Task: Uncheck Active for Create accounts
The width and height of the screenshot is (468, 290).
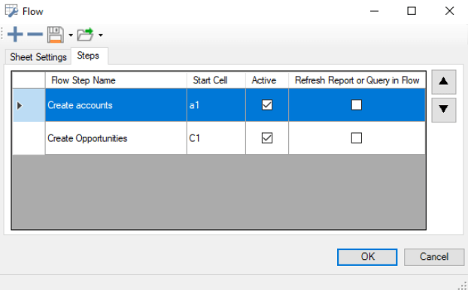Action: (x=267, y=105)
